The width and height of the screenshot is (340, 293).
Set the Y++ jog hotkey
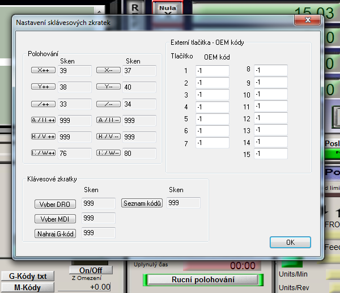(44, 87)
